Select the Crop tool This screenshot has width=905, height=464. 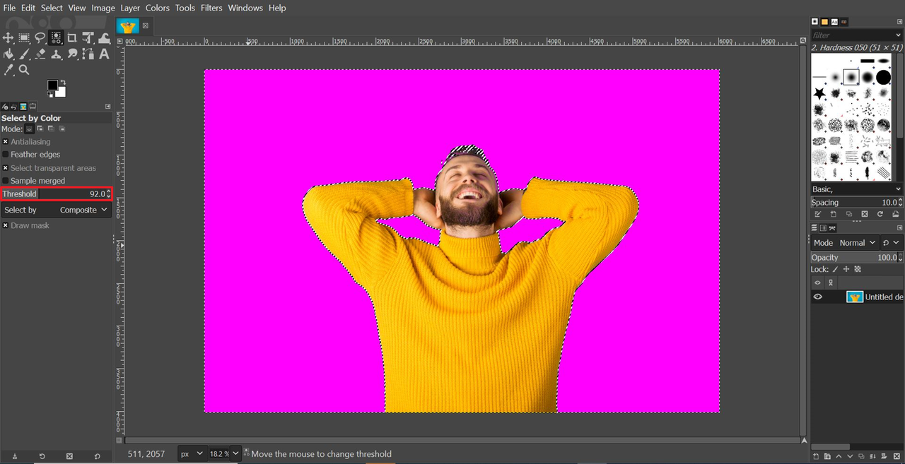pos(72,37)
